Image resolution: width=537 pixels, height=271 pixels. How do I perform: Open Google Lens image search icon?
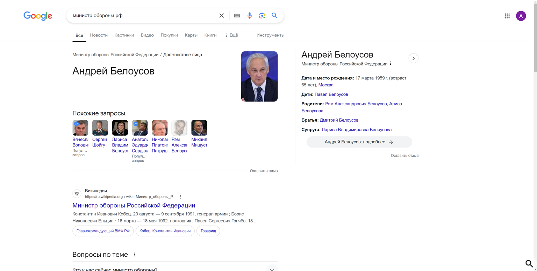coord(262,16)
